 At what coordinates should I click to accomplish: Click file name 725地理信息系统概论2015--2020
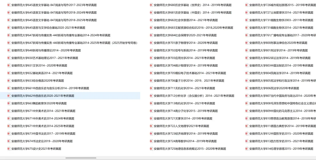coord(190,149)
